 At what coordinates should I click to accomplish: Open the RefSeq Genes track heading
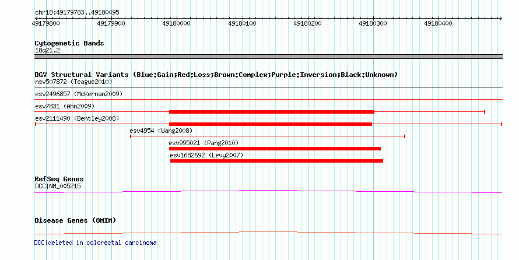(x=59, y=179)
